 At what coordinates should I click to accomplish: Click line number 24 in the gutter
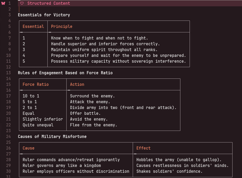8,137
